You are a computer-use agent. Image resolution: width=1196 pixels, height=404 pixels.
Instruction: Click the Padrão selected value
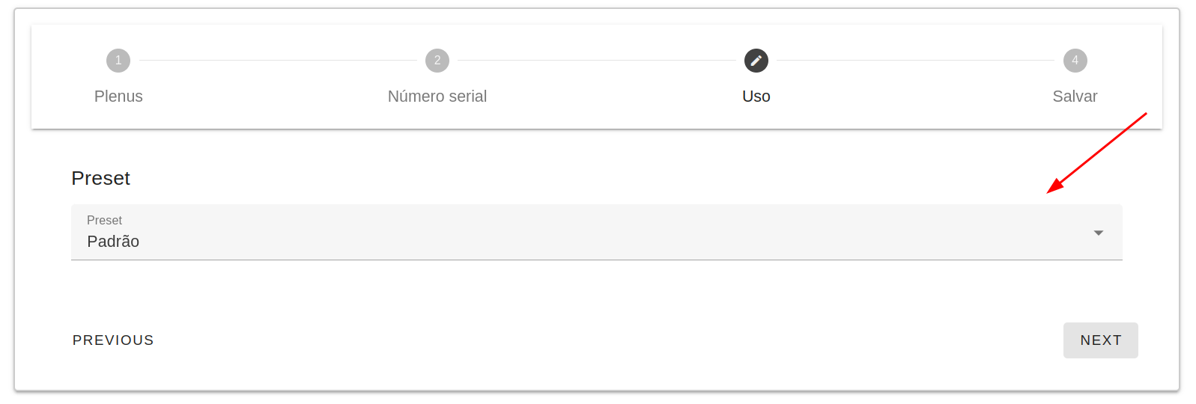113,242
